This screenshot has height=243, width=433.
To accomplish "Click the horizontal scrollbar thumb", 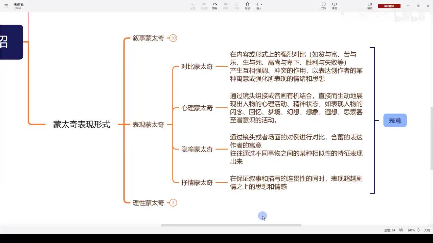I will click(x=231, y=225).
